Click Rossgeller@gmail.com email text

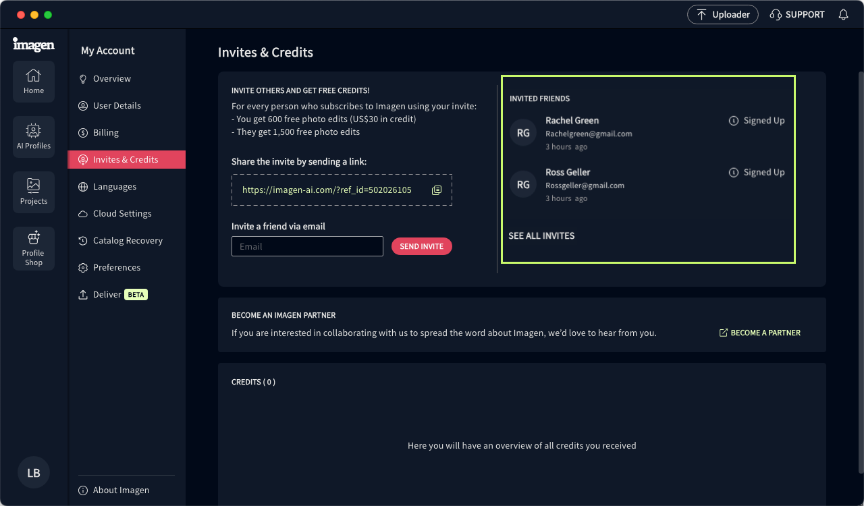pyautogui.click(x=585, y=186)
